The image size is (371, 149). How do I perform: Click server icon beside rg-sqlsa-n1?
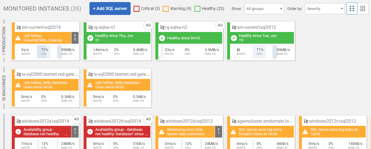[x=90, y=27]
